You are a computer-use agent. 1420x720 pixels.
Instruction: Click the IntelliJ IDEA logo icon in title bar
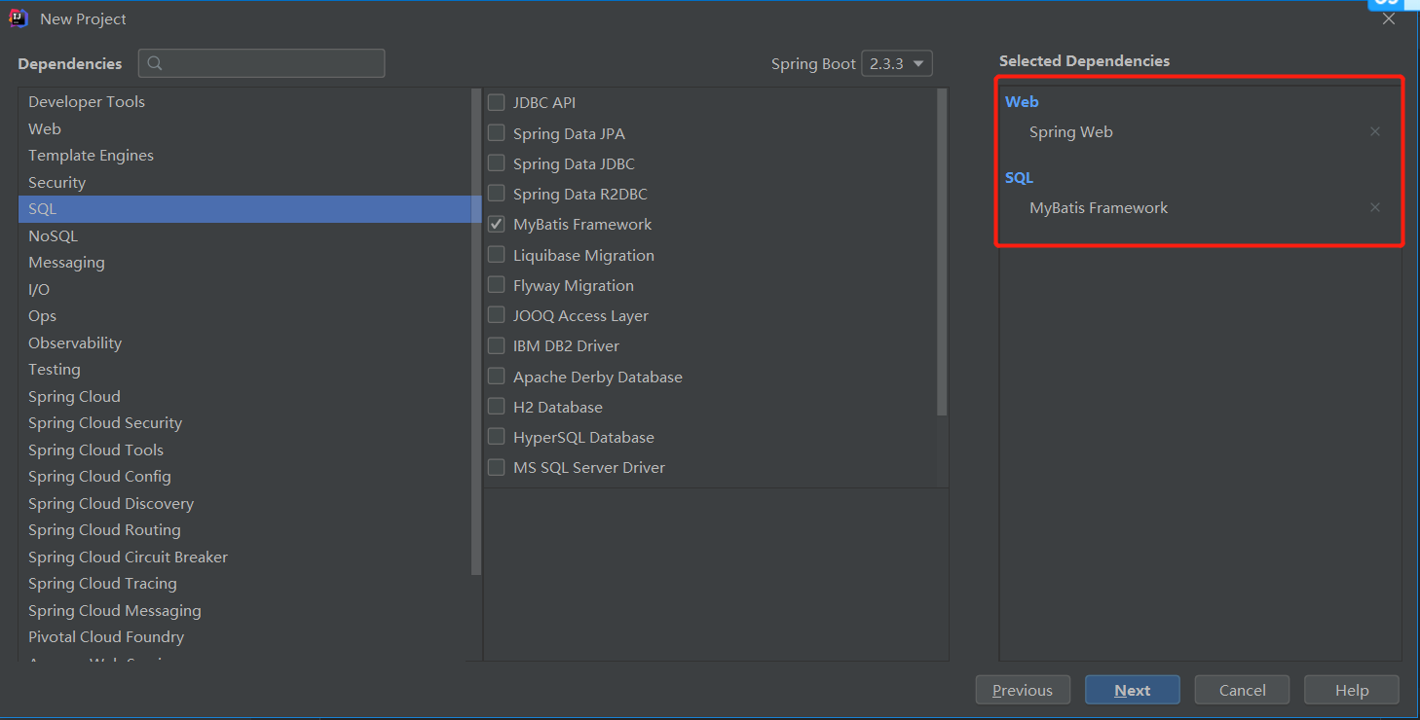coord(19,18)
